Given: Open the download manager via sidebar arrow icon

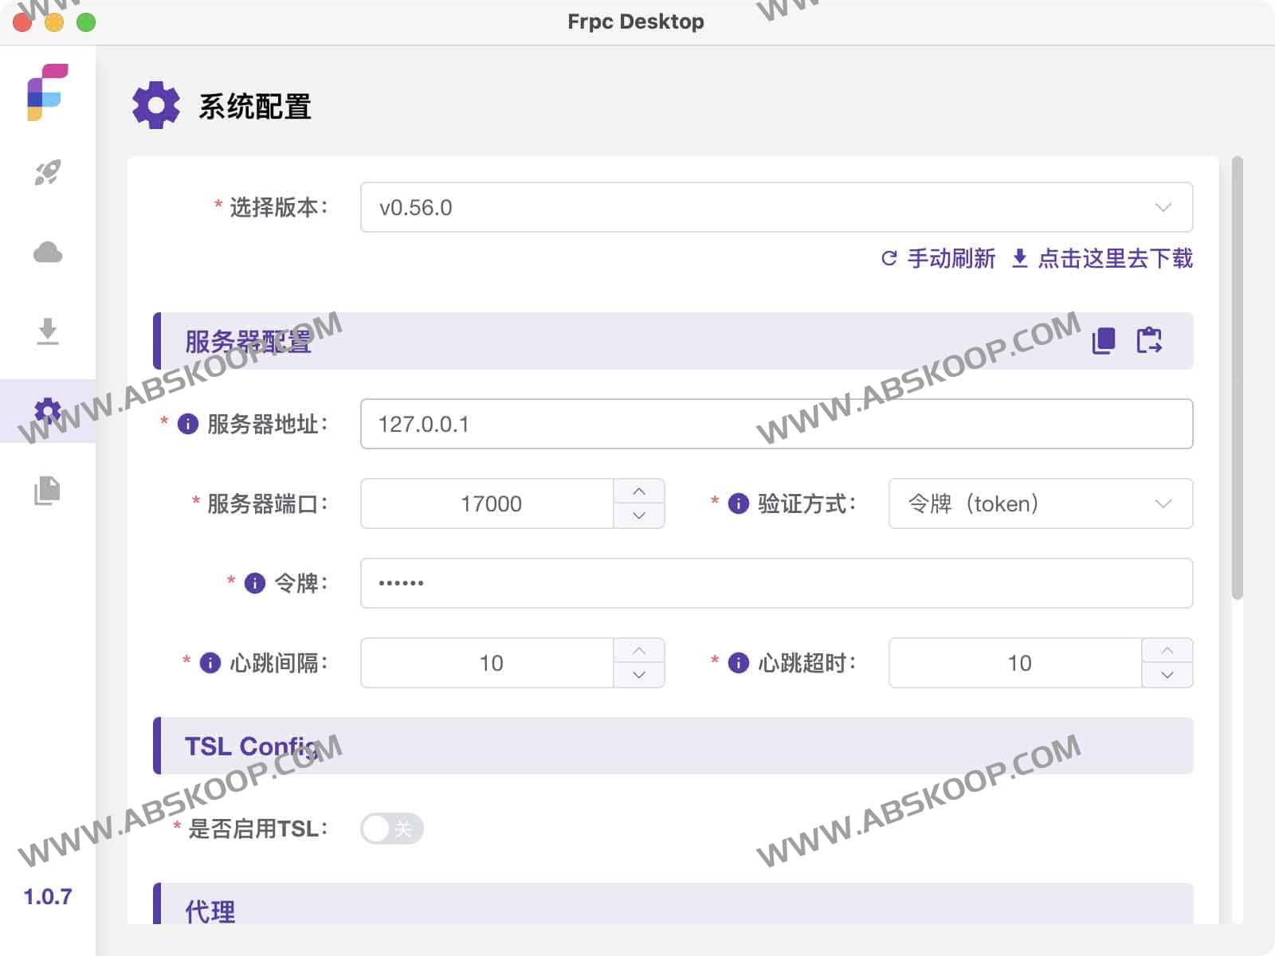Looking at the screenshot, I should click(x=48, y=332).
